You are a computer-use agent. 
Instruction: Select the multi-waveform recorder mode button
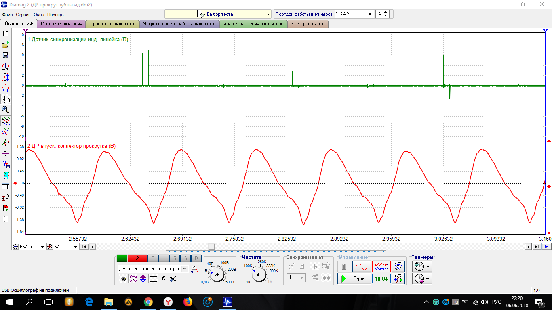(x=381, y=267)
